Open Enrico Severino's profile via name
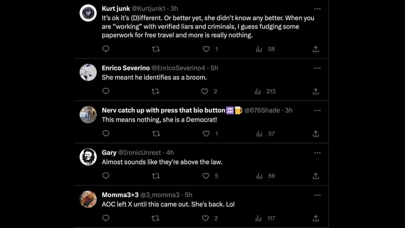Screen dimensions: 405x228 point(126,68)
